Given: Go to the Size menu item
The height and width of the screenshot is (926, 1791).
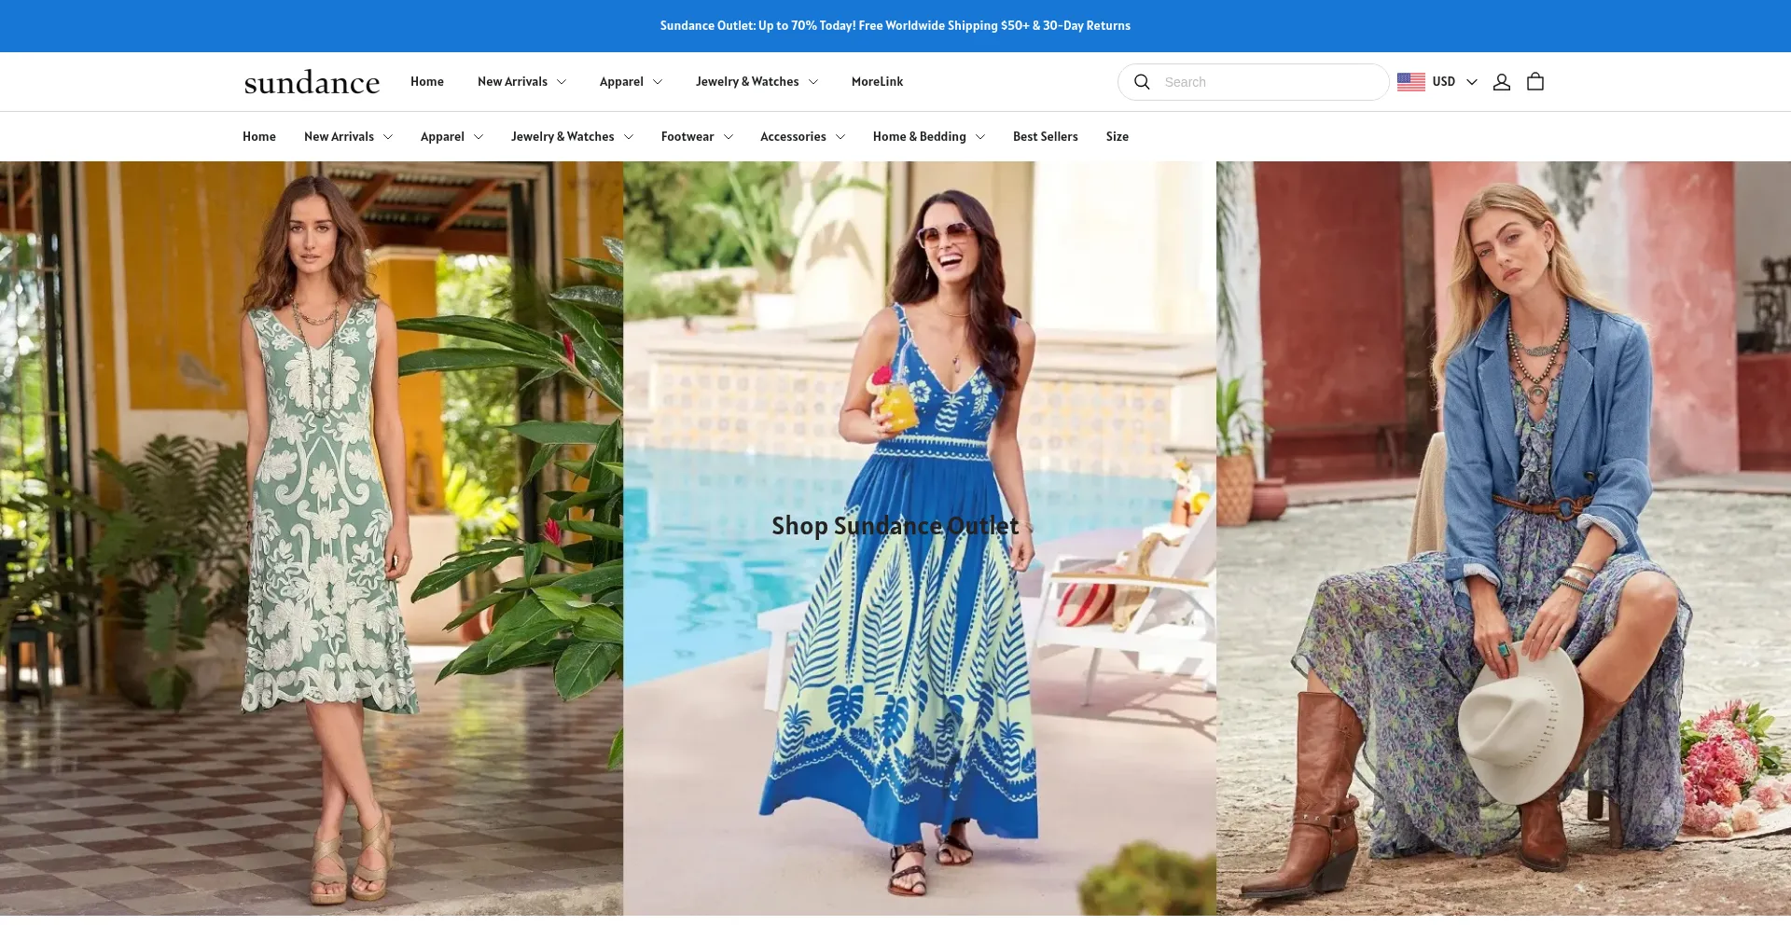Looking at the screenshot, I should pos(1117,137).
